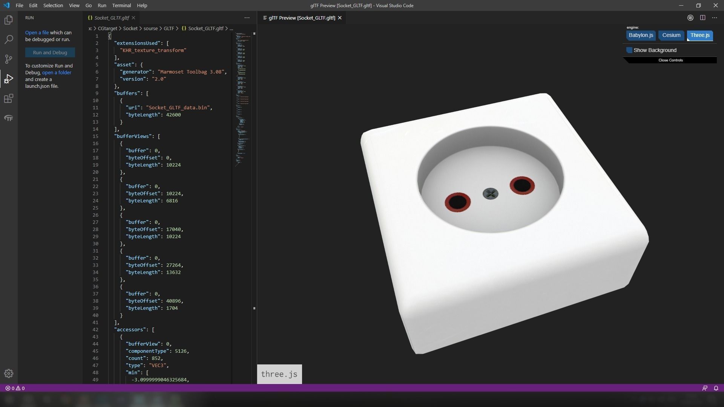
Task: Open the Search view icon
Action: (x=8, y=40)
